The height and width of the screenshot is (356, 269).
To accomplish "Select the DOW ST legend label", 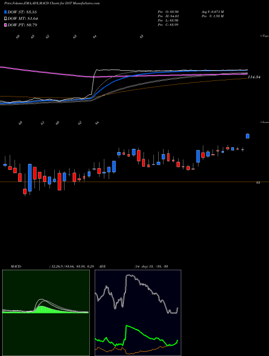I will [x=22, y=12].
